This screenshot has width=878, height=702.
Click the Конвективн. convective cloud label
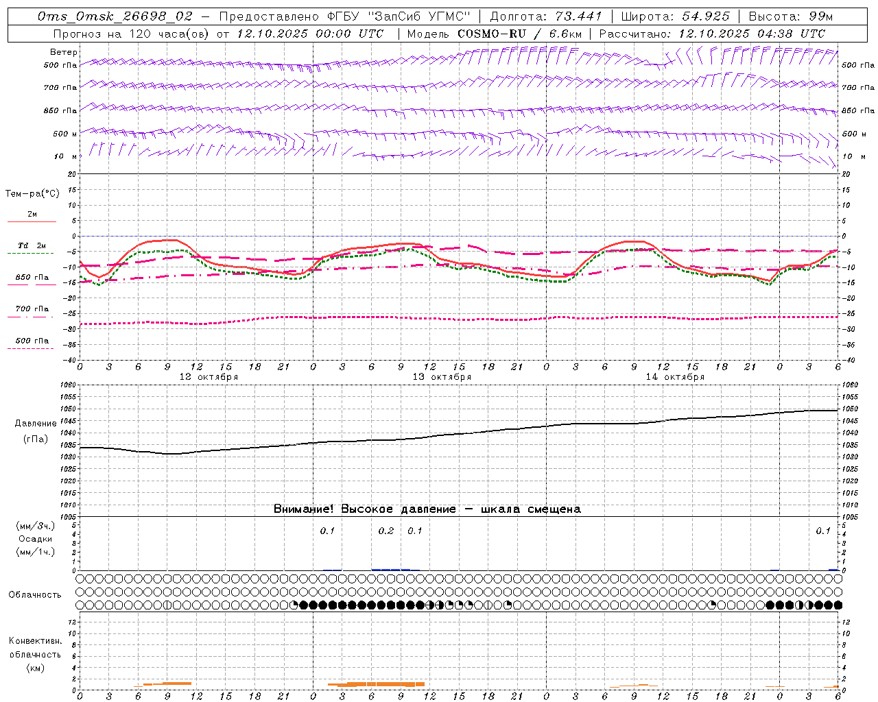pos(35,641)
